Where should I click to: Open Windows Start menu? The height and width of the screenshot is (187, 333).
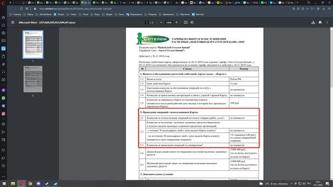pos(4,183)
